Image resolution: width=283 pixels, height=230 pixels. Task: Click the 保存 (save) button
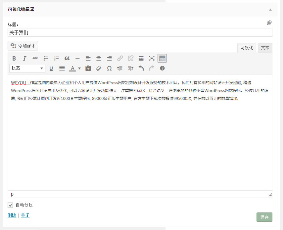point(264,217)
